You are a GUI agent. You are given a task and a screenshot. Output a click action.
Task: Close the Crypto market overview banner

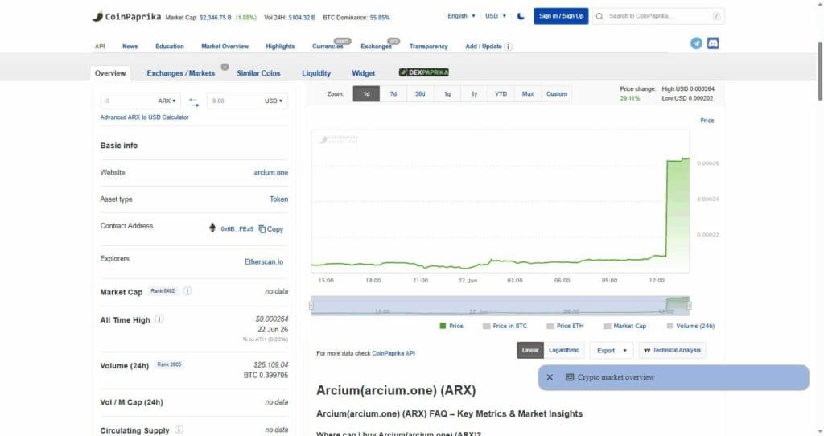coord(550,377)
